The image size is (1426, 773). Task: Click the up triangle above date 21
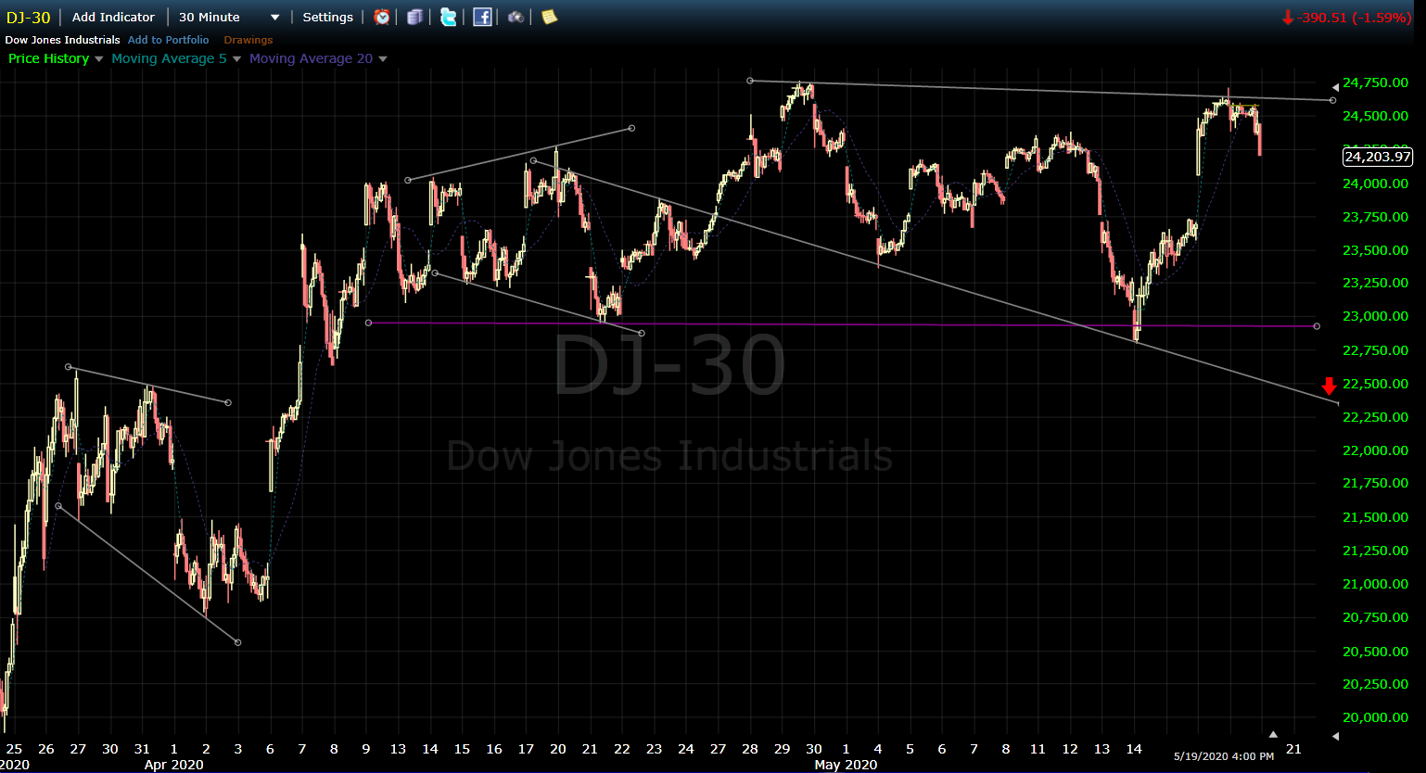1273,734
